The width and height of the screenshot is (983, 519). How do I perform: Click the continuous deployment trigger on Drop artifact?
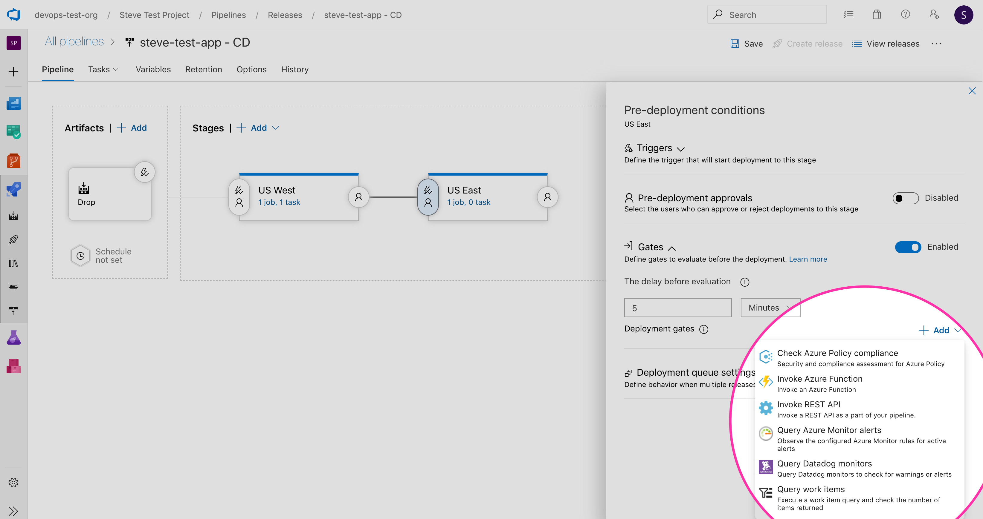click(x=144, y=172)
